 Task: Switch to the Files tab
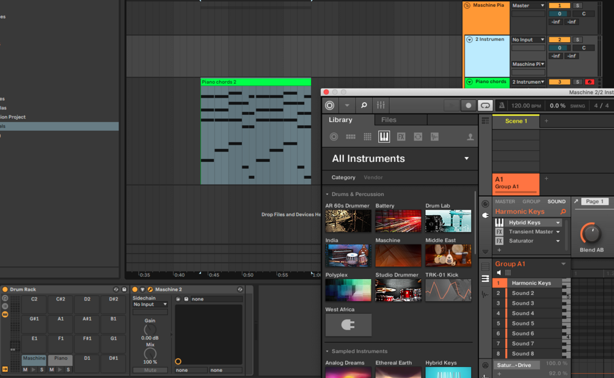(389, 120)
